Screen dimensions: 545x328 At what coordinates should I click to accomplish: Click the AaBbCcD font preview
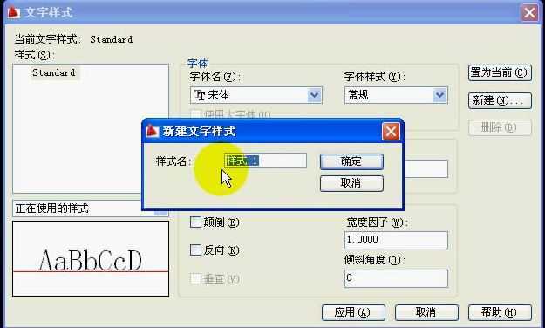[x=91, y=259]
